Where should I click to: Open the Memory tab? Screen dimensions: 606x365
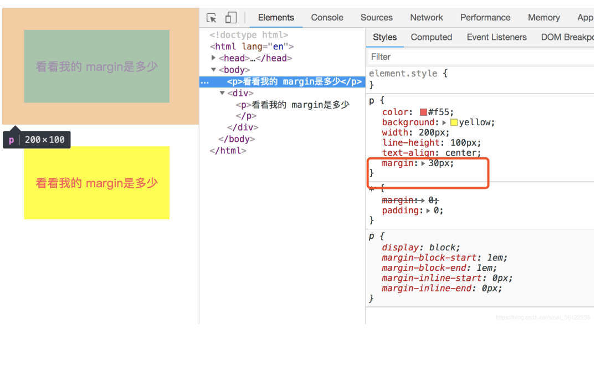point(544,18)
